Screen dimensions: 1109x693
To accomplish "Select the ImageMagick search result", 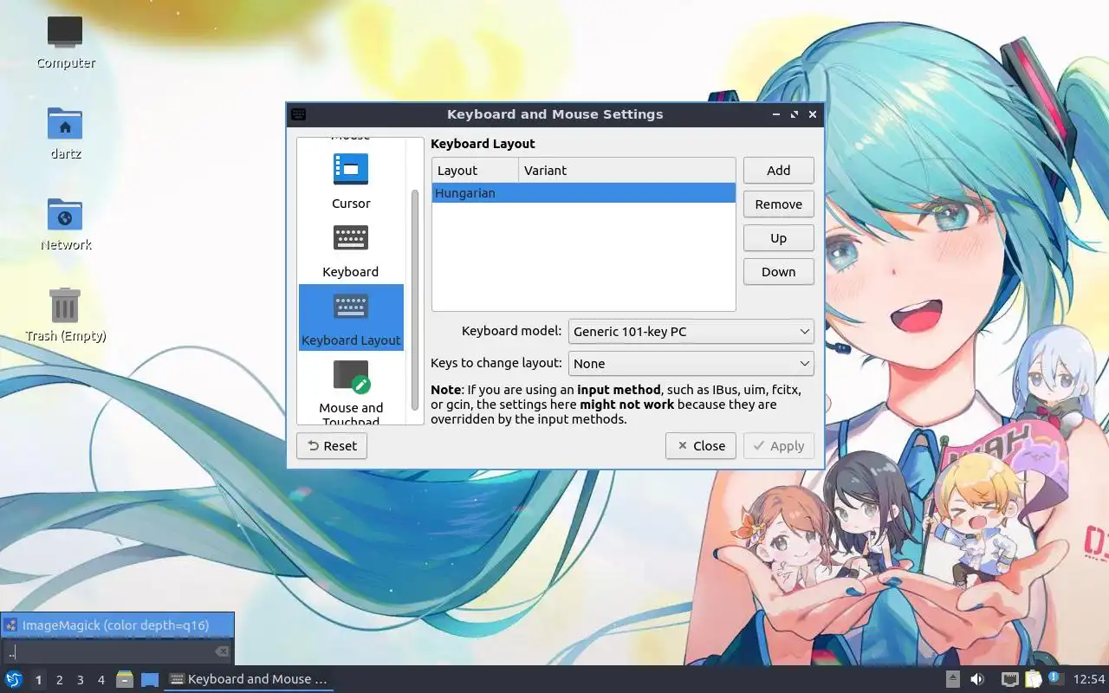I will click(x=117, y=625).
